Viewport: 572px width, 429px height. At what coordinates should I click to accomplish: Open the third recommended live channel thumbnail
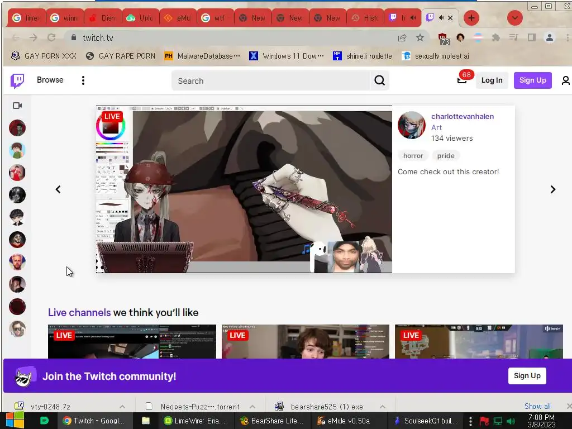coord(479,341)
